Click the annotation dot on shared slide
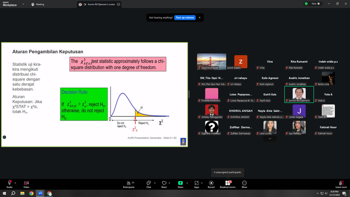The image size is (350, 197). [x=4, y=137]
